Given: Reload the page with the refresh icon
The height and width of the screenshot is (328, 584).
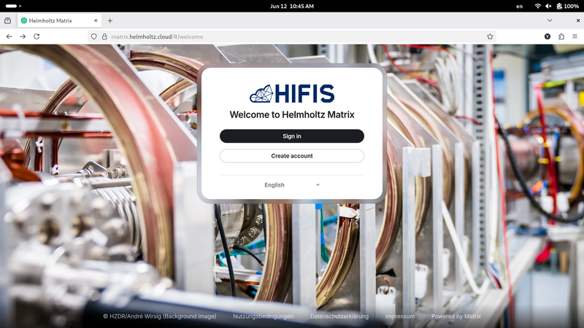Looking at the screenshot, I should pos(36,36).
